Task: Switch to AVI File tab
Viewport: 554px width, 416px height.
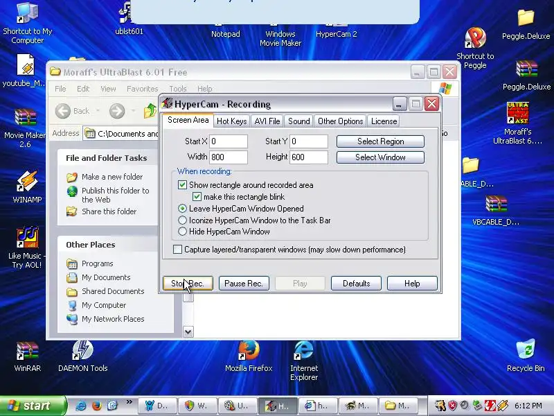Action: [267, 121]
